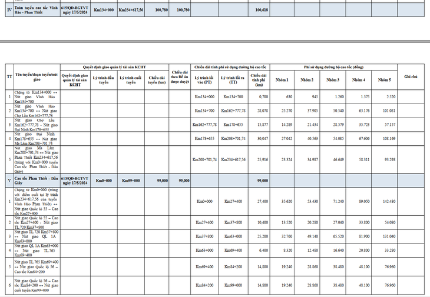Screen dimensions: 430x297
Task: Select the 'Quyết định giao quản lý tài sản KCHT' header
Action: (115, 68)
